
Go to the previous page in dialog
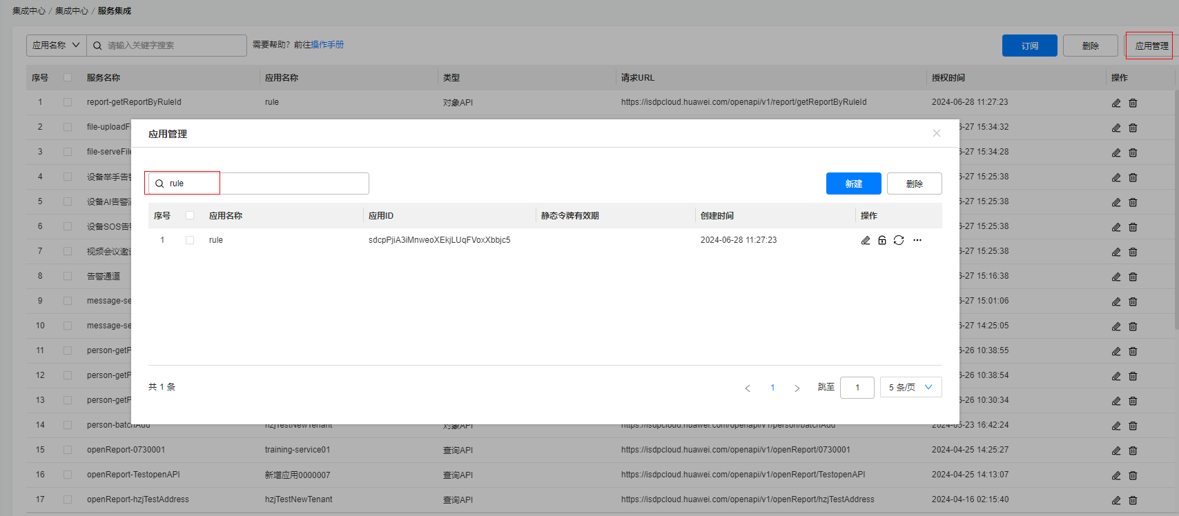(x=748, y=388)
